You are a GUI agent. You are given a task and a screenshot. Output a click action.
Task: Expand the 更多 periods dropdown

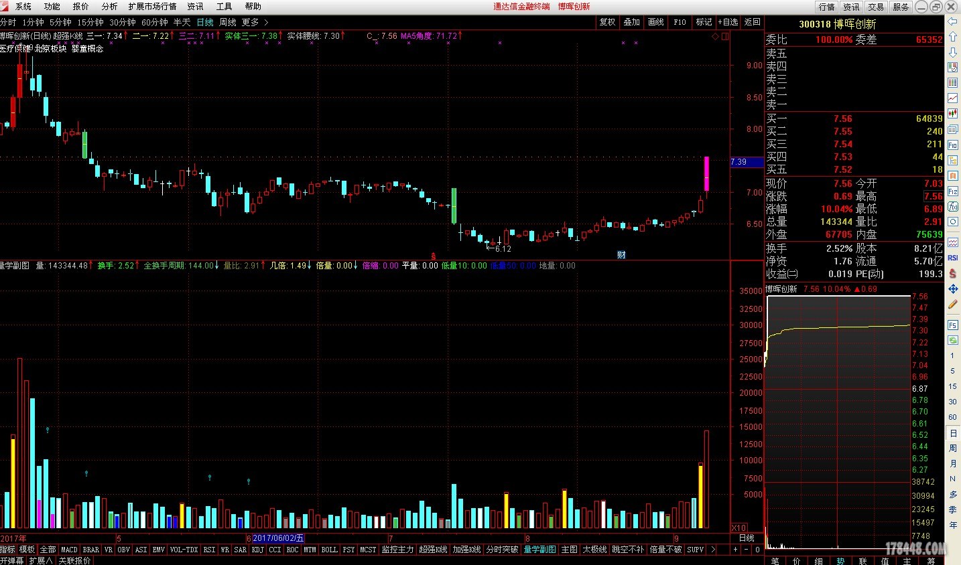click(255, 22)
